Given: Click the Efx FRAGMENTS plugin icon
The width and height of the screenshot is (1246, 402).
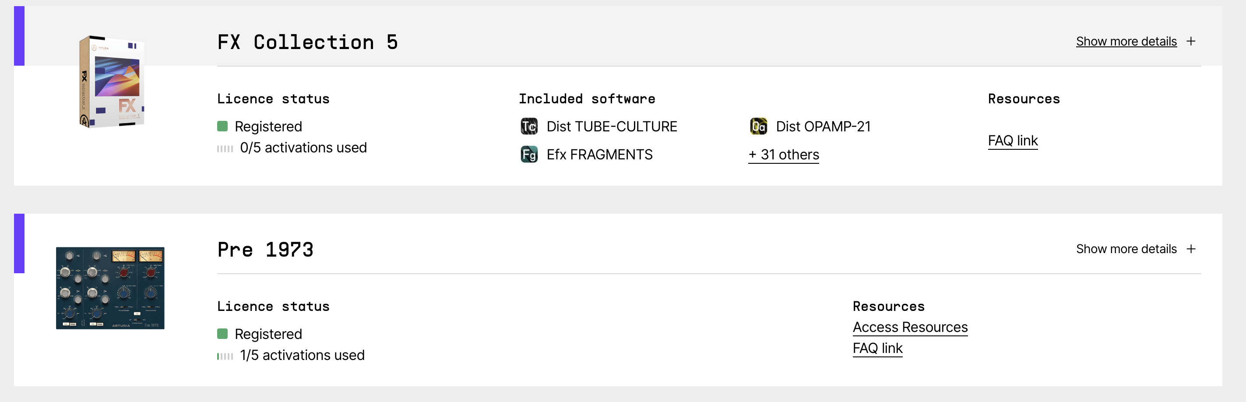Looking at the screenshot, I should click(x=529, y=154).
